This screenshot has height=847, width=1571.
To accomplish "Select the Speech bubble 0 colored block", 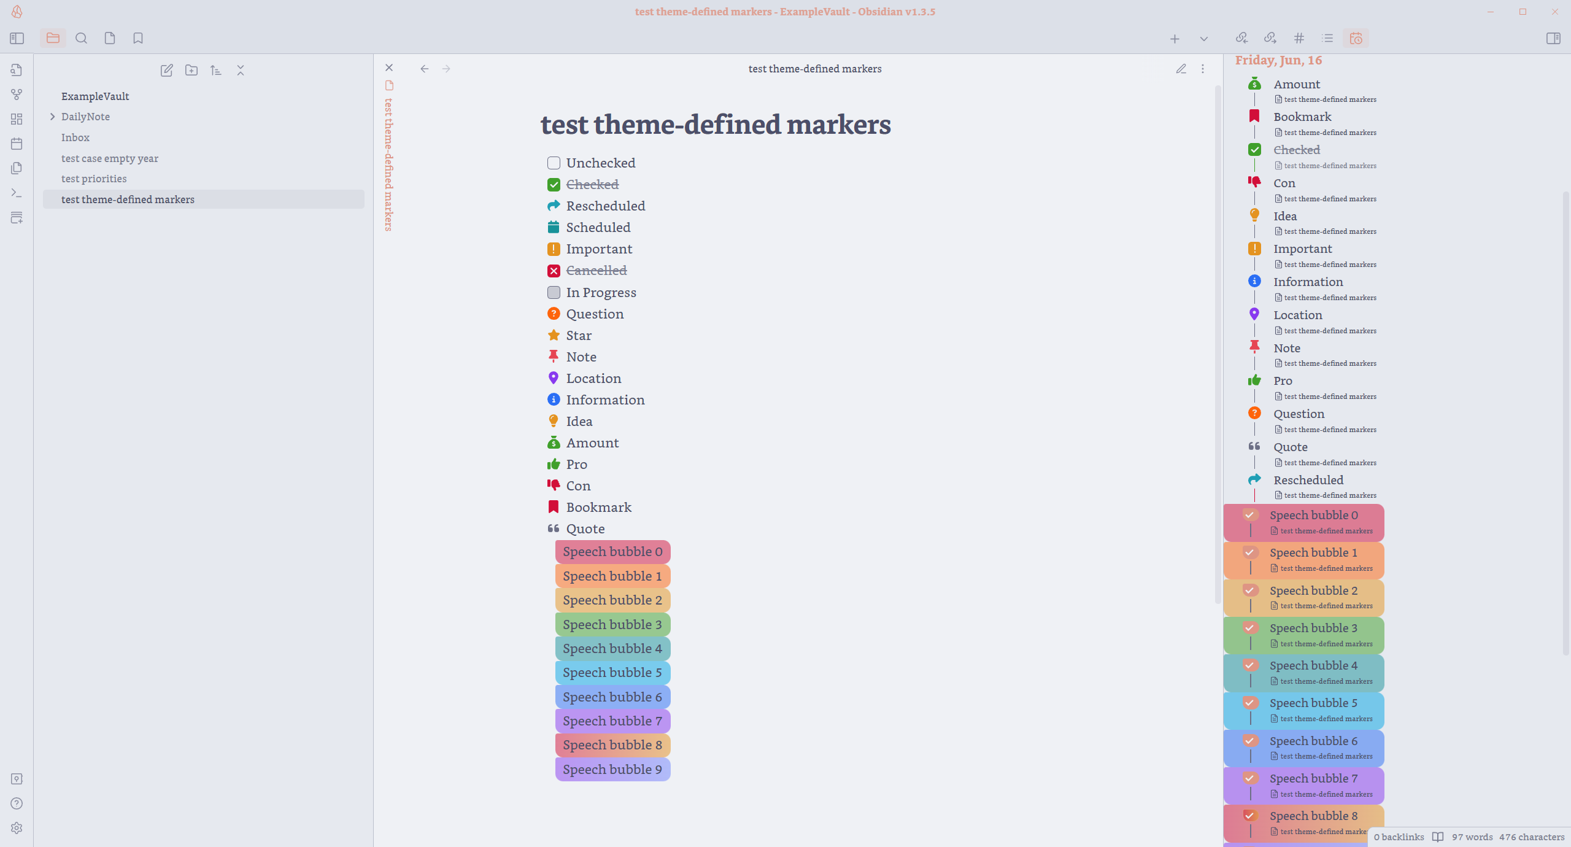I will (612, 551).
